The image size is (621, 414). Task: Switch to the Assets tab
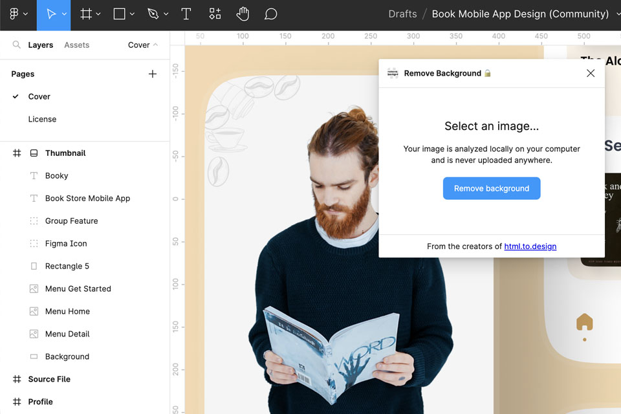(77, 45)
